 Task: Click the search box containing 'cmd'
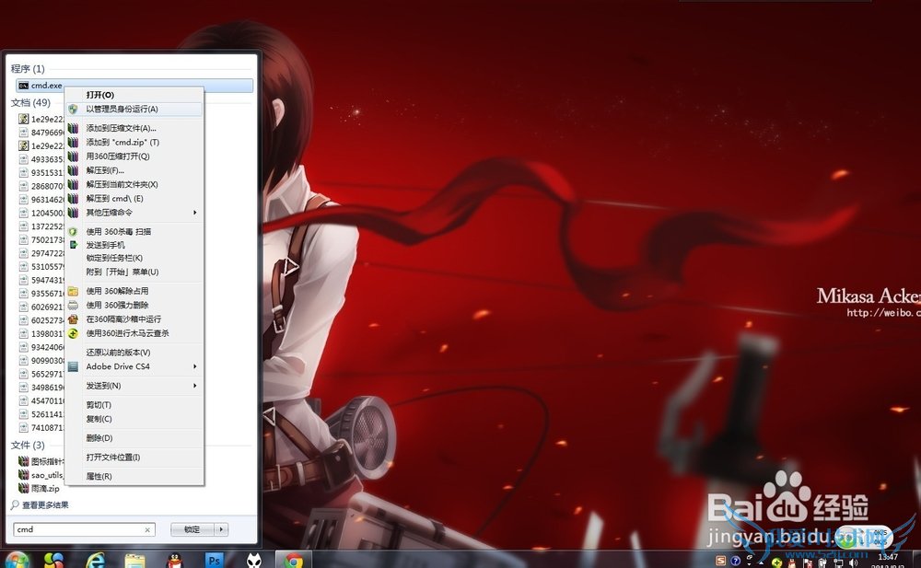tap(78, 529)
